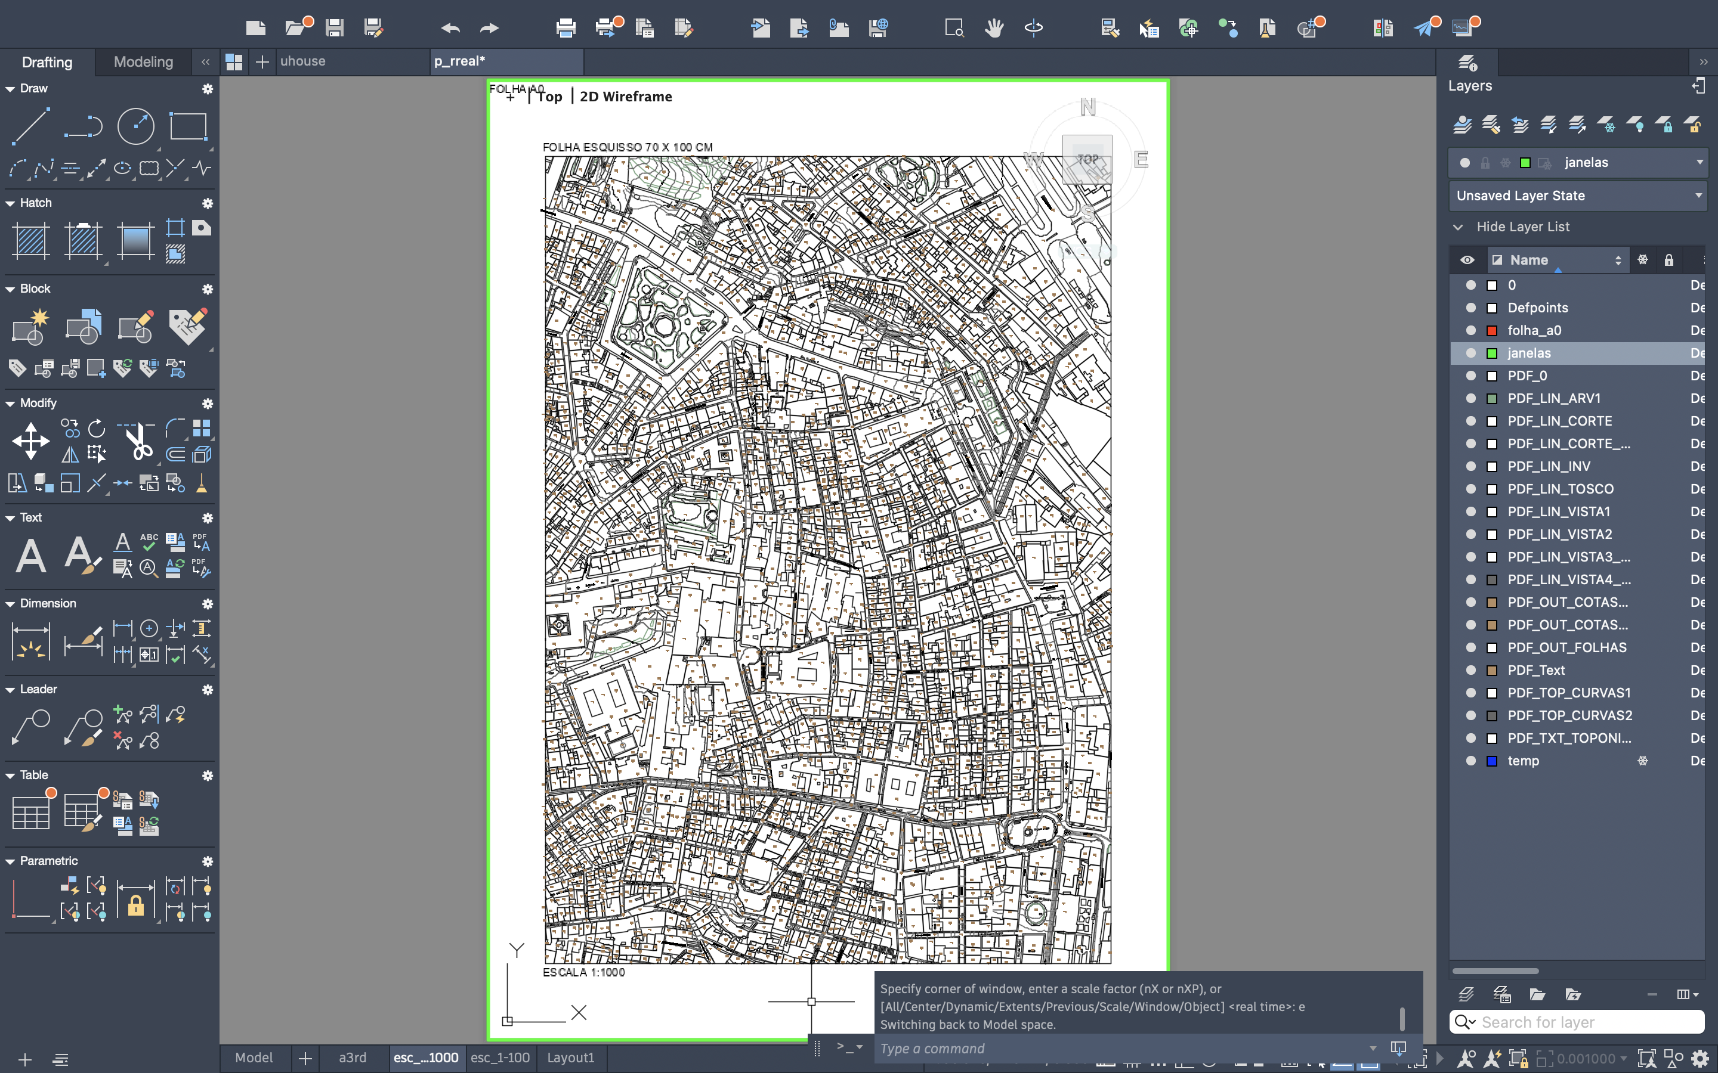
Task: Select the Circle draw tool
Action: click(135, 126)
